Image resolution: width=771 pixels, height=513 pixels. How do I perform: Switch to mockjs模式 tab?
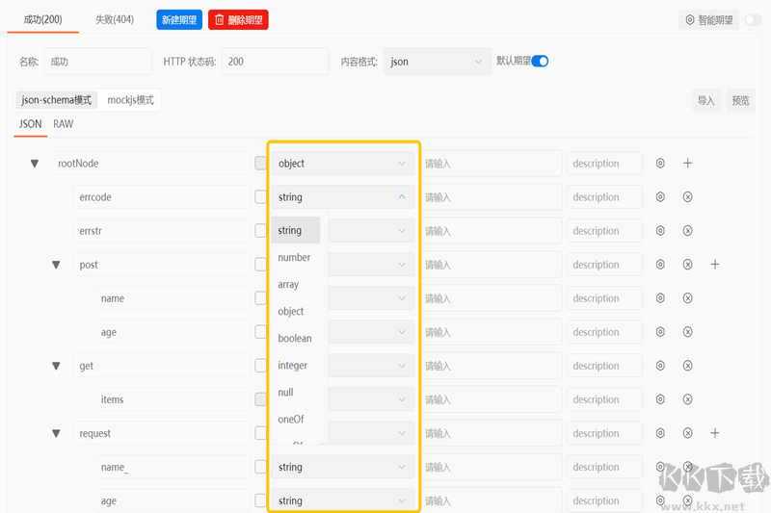(x=130, y=100)
